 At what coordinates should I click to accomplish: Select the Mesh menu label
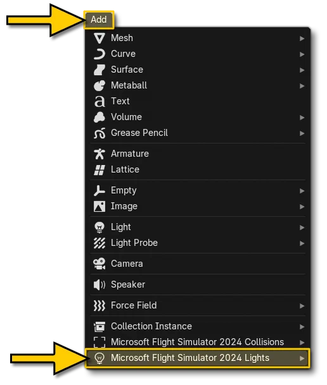[x=122, y=38]
